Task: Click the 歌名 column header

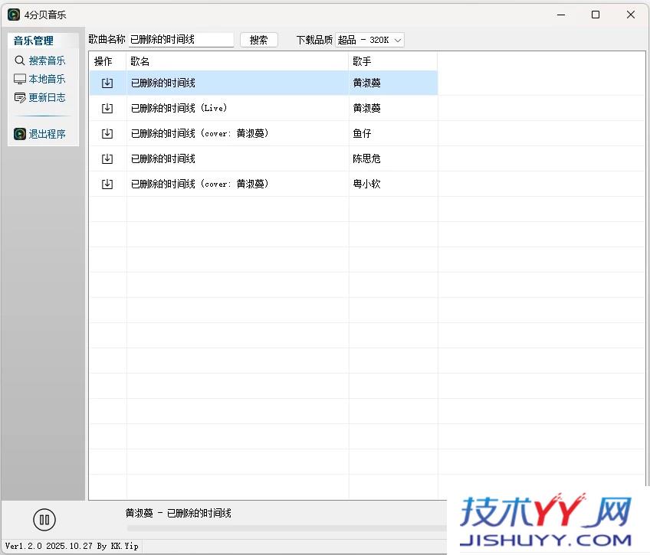Action: pos(140,61)
